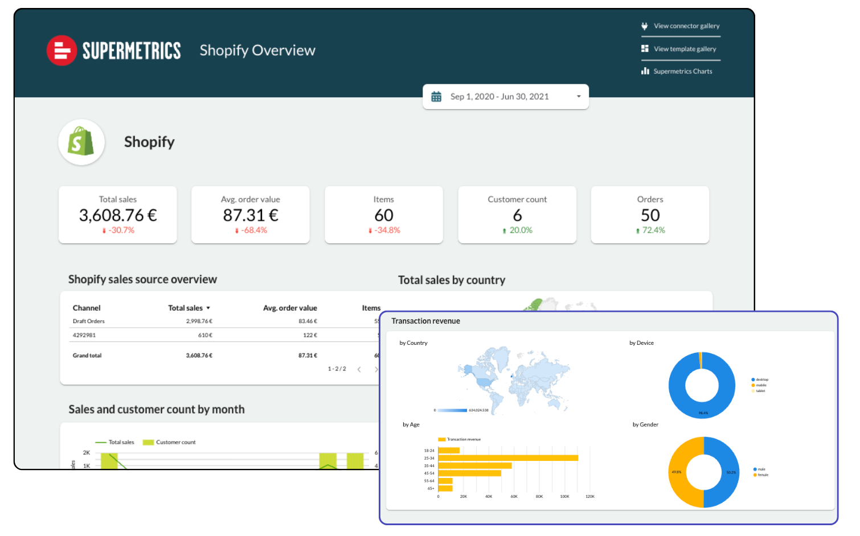860x536 pixels.
Task: Open View connector gallery link
Action: pos(686,26)
